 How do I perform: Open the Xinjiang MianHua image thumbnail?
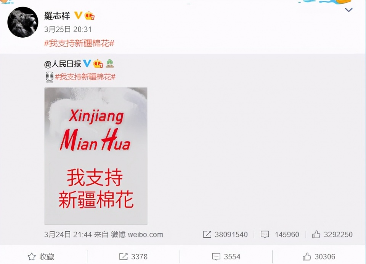(x=96, y=156)
